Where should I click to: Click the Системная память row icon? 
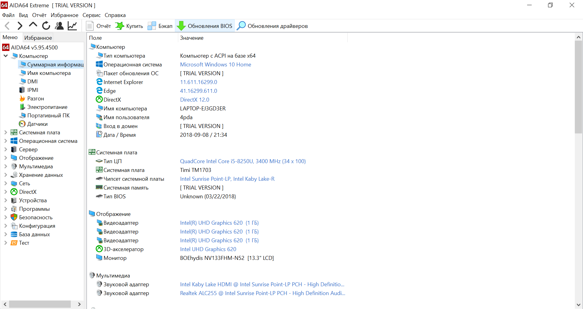(99, 187)
